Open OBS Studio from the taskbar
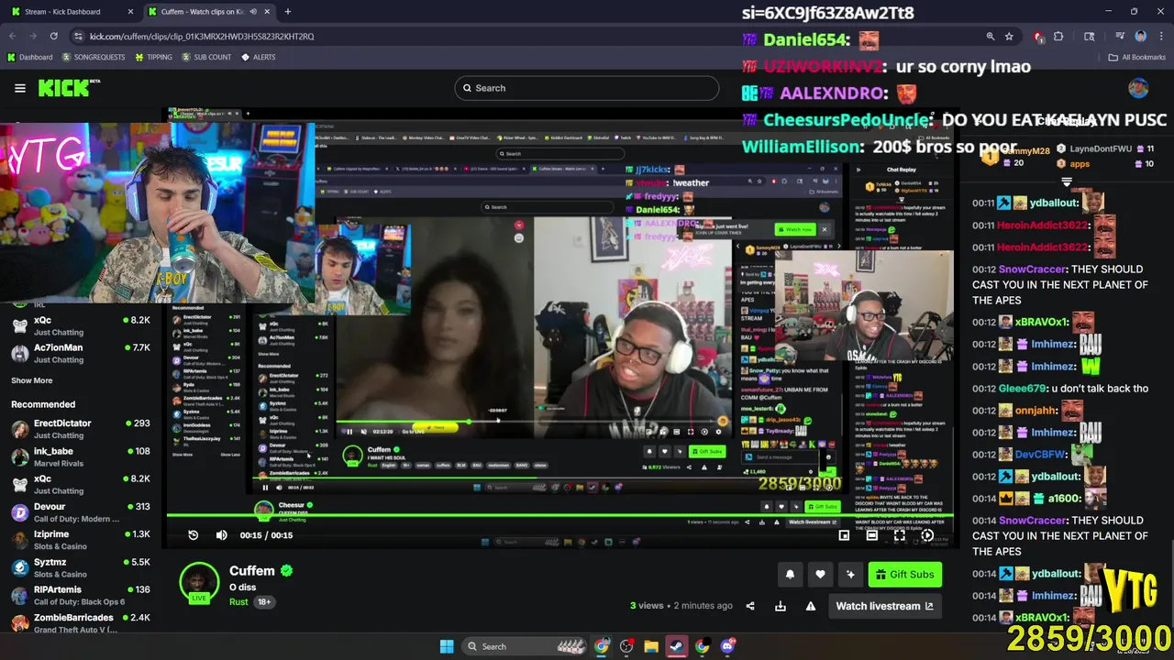 (x=626, y=646)
